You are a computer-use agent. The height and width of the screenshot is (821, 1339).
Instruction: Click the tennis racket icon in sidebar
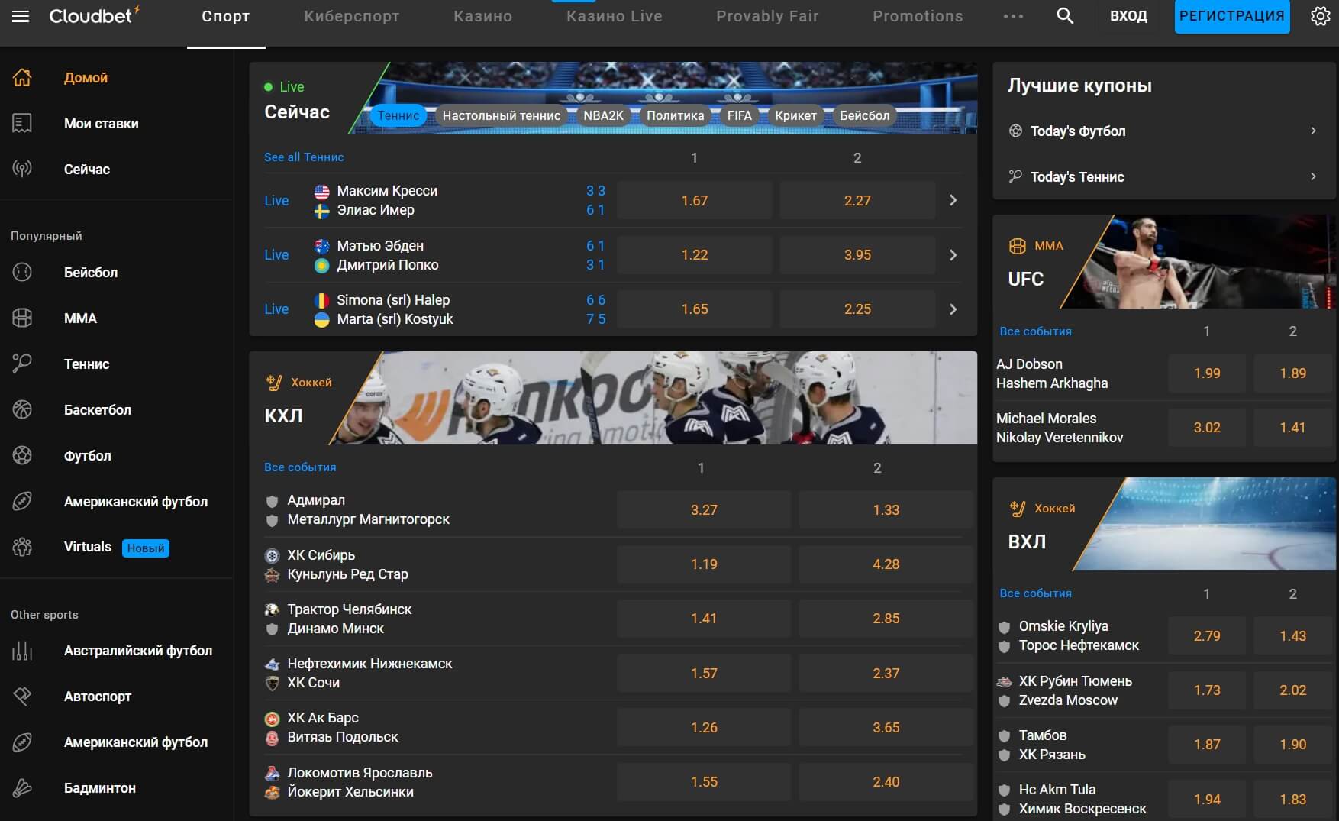pos(22,364)
